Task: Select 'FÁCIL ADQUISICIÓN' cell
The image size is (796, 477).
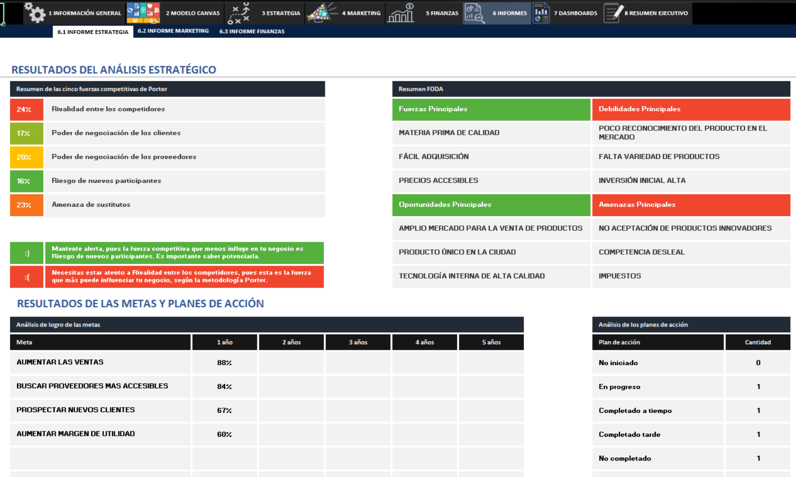Action: pyautogui.click(x=491, y=157)
